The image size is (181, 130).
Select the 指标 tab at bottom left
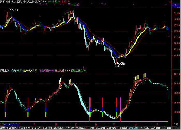coord(2,128)
